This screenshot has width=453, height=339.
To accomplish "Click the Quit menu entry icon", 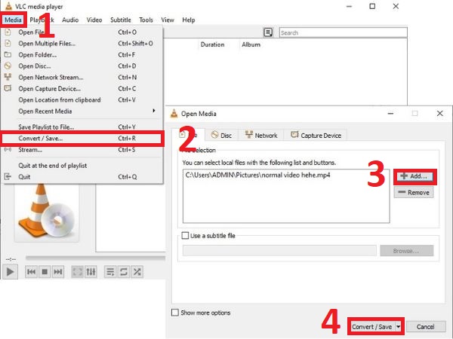I will [8, 176].
